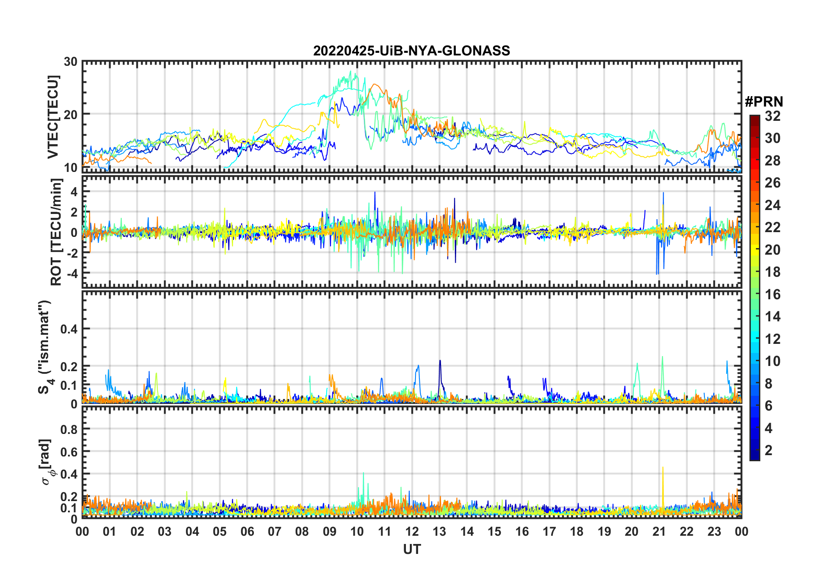Screen dimensions: 824x576
Task: Click the ROT [TECU/min] axis label
Action: (56, 232)
